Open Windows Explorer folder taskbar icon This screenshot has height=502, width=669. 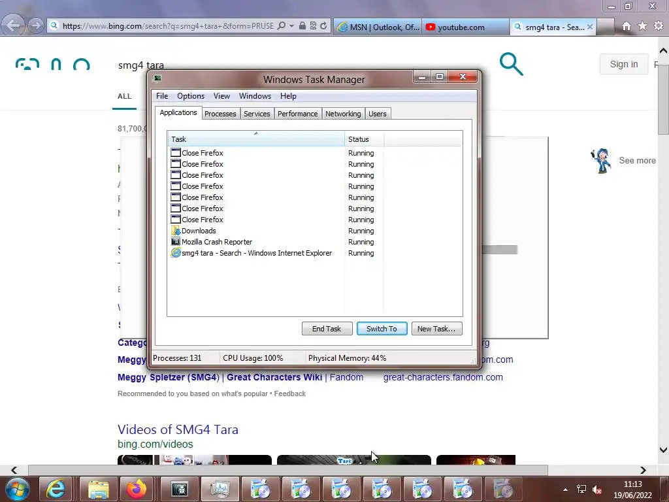click(x=99, y=489)
